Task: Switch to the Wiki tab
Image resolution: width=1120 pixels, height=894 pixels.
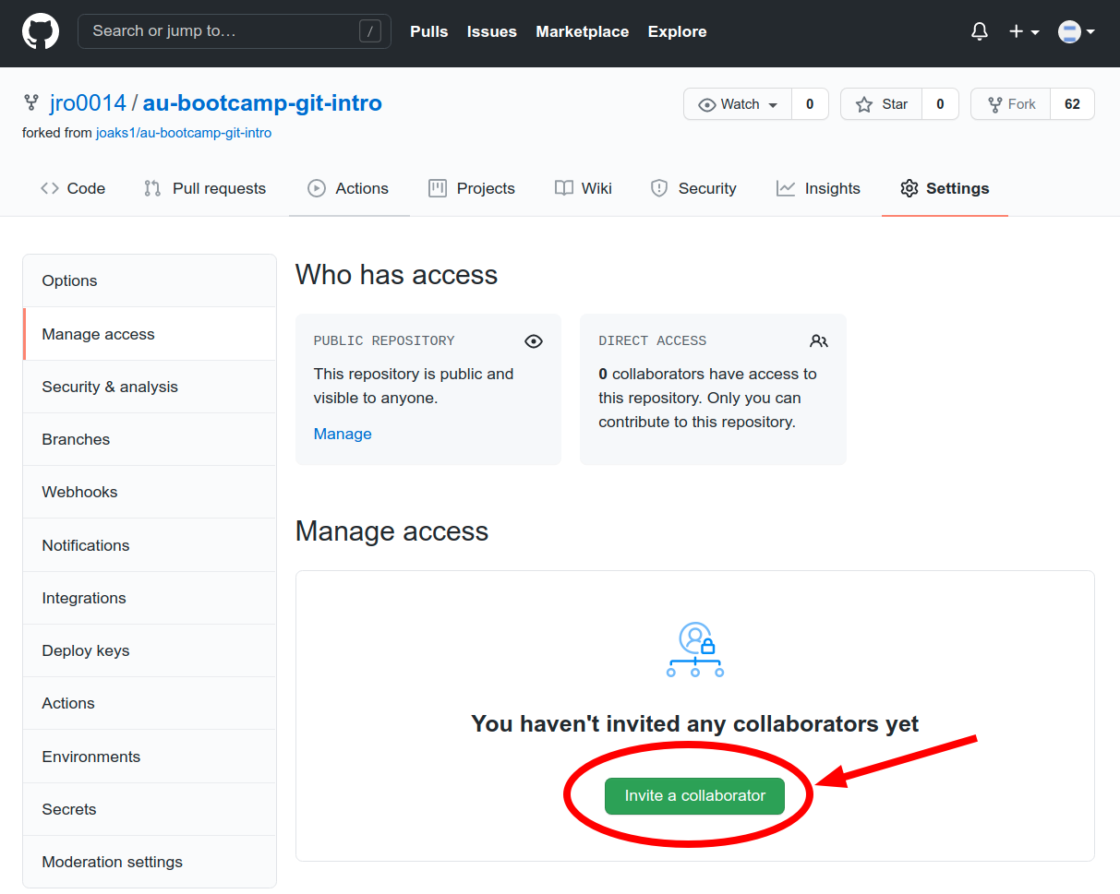Action: coord(584,188)
